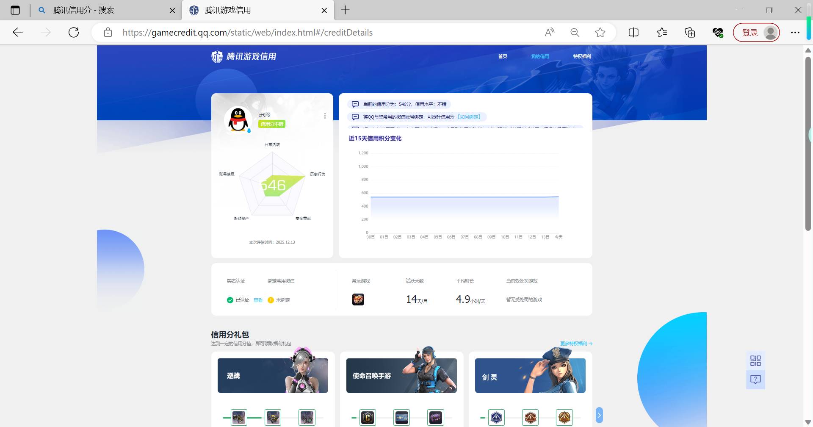Screen dimensions: 813x427
Task: Click the first reward chest icon under 使命召唤手游
Action: [x=368, y=417]
